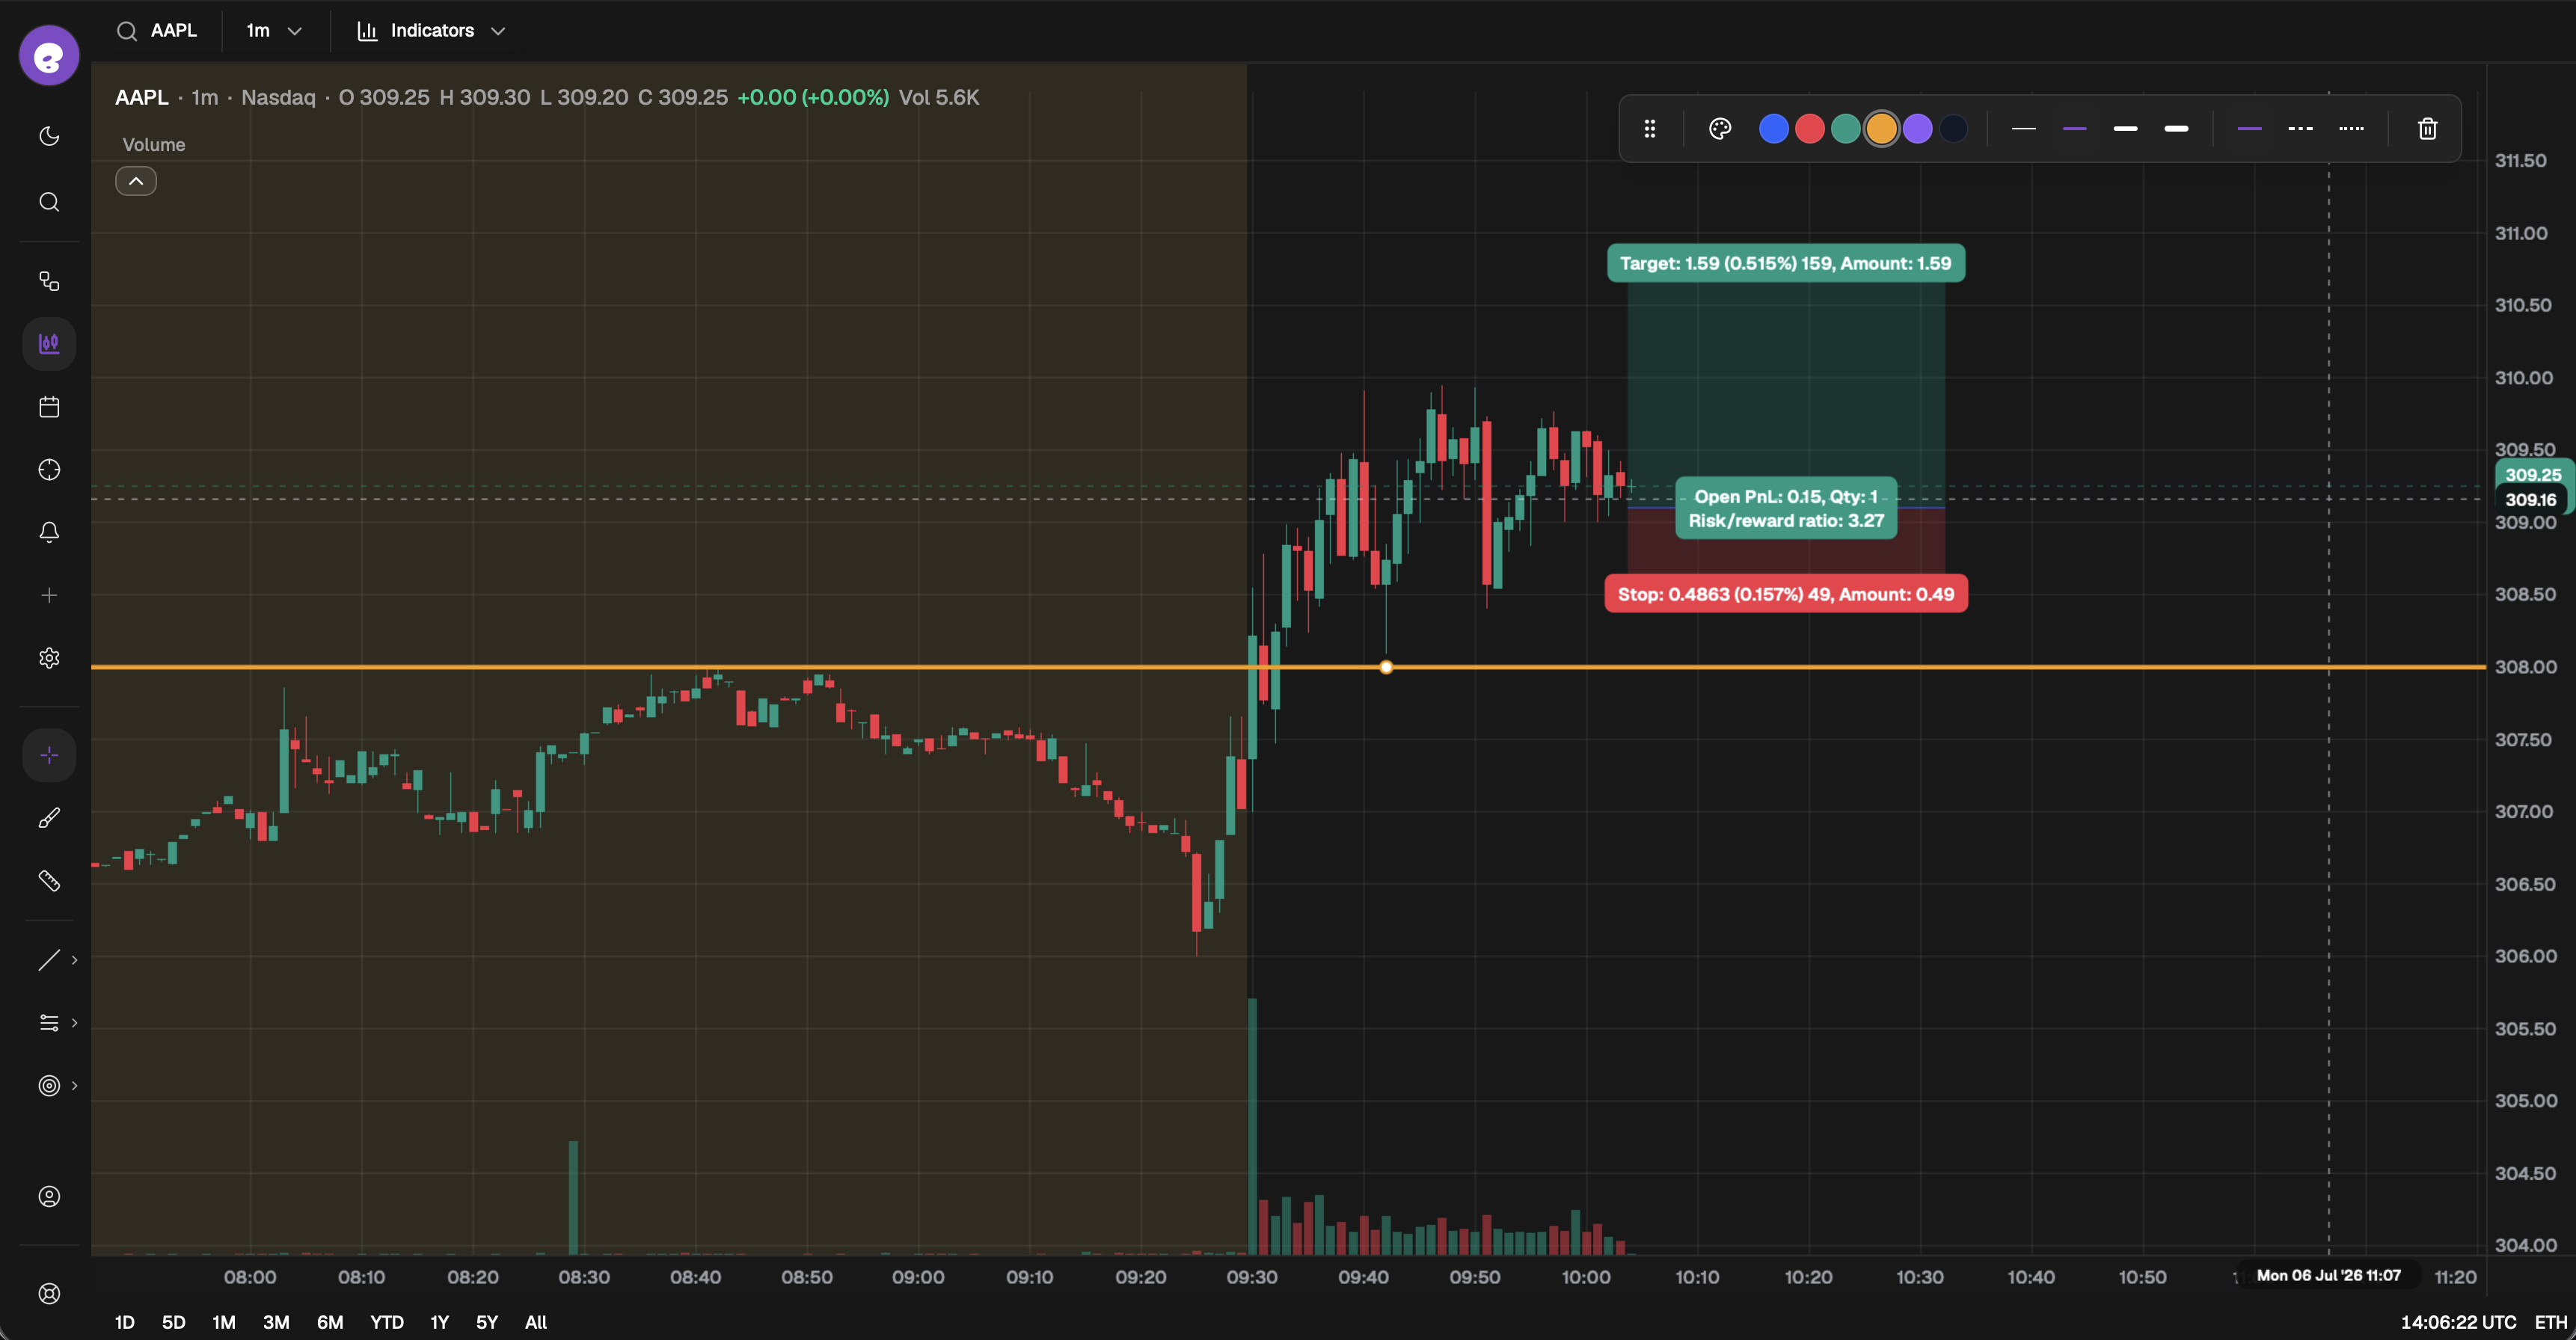The height and width of the screenshot is (1340, 2576).
Task: Select the 5D range tab
Action: [173, 1322]
